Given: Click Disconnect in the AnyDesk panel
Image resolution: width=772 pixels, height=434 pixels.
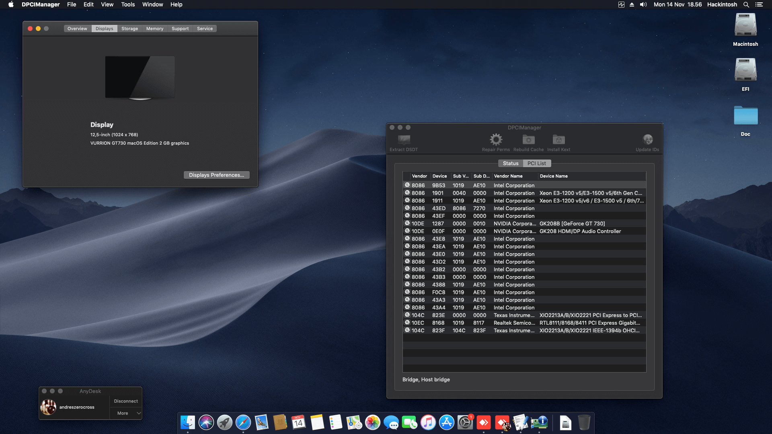Looking at the screenshot, I should point(125,401).
